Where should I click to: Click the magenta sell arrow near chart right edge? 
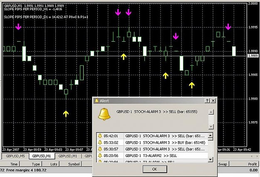[x=228, y=27]
